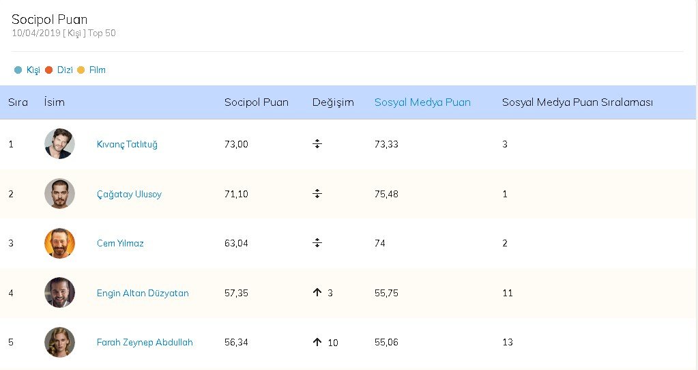Screen dimensions: 698x370
Task: Click no-change icon in Çağatay Ulusoy row
Action: [317, 194]
